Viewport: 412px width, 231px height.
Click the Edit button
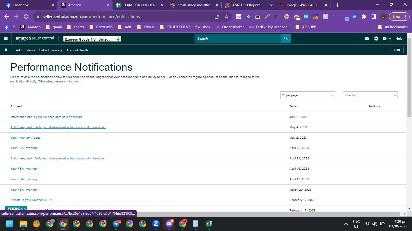(x=397, y=50)
